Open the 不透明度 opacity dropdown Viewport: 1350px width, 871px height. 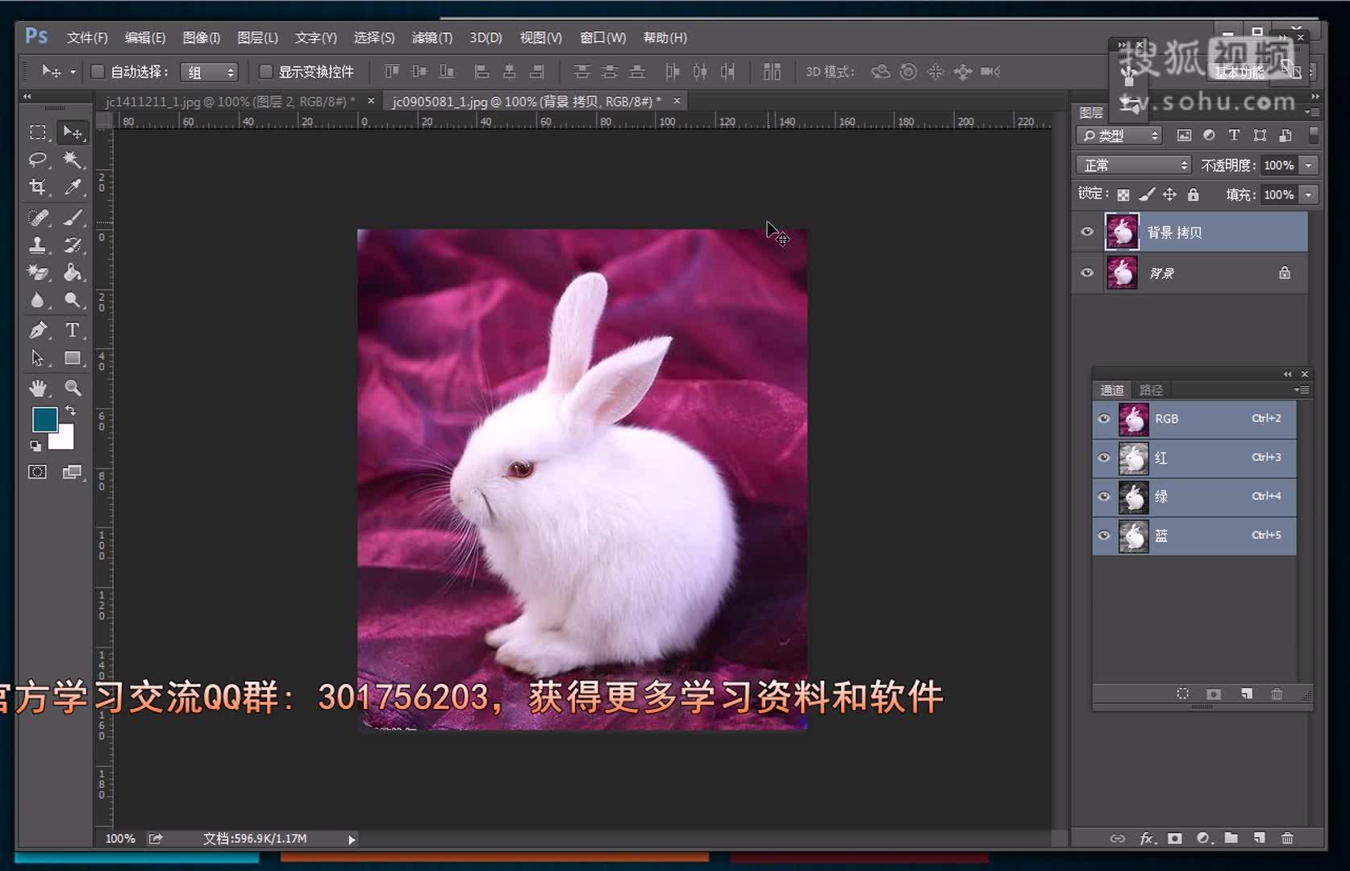point(1308,165)
